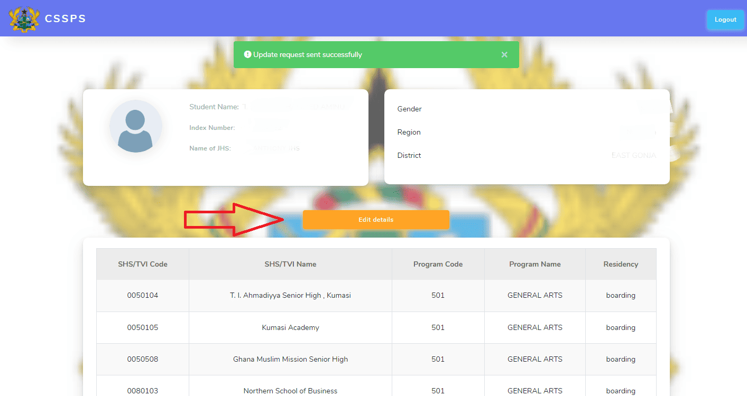Screen dimensions: 747x396
Task: Click school code 0050508
Action: tap(143, 359)
